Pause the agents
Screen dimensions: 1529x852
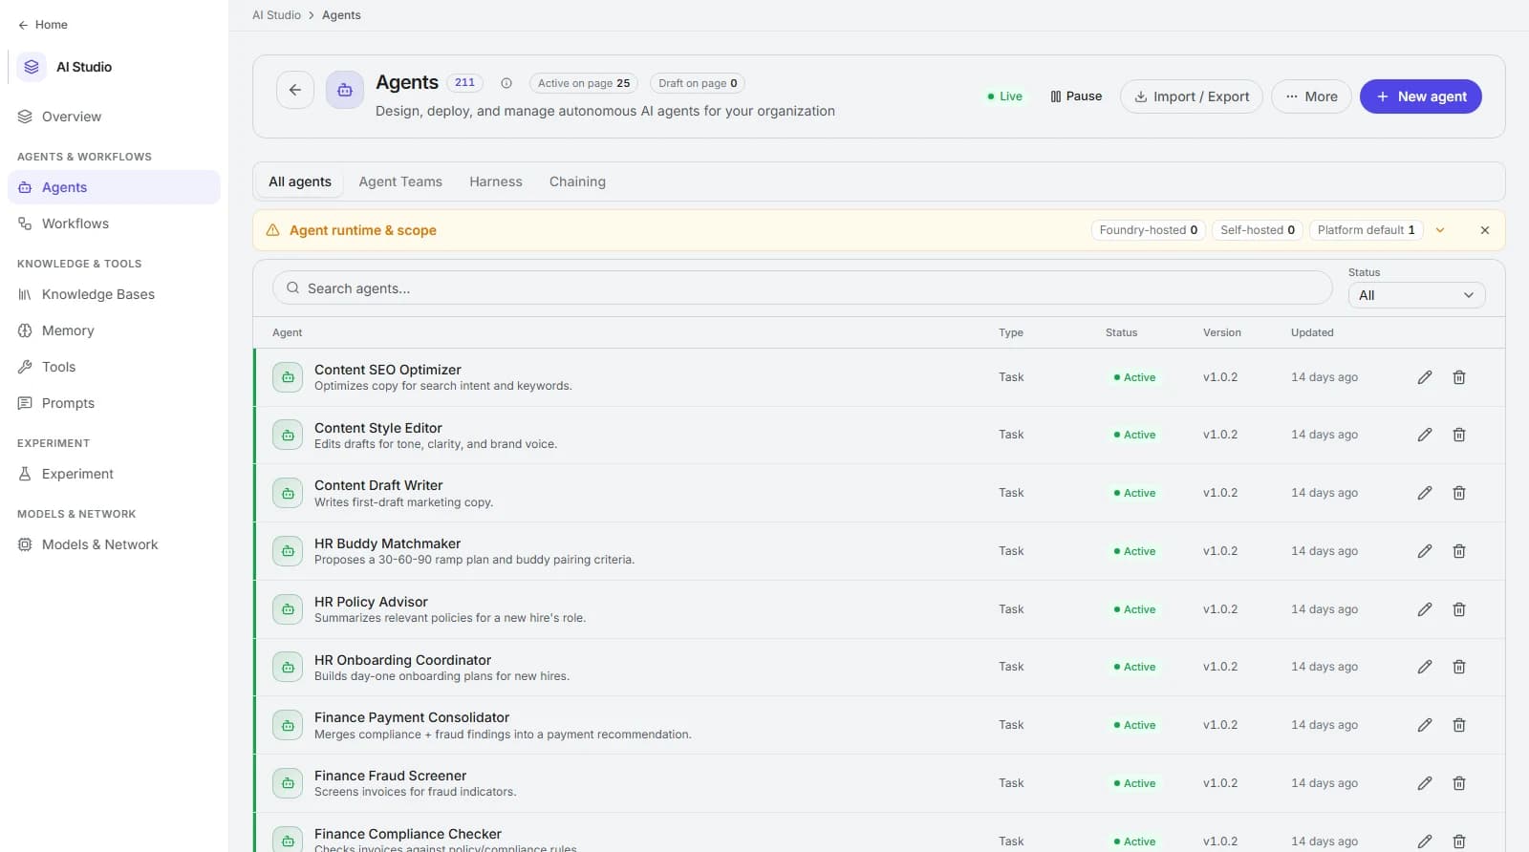(1076, 96)
